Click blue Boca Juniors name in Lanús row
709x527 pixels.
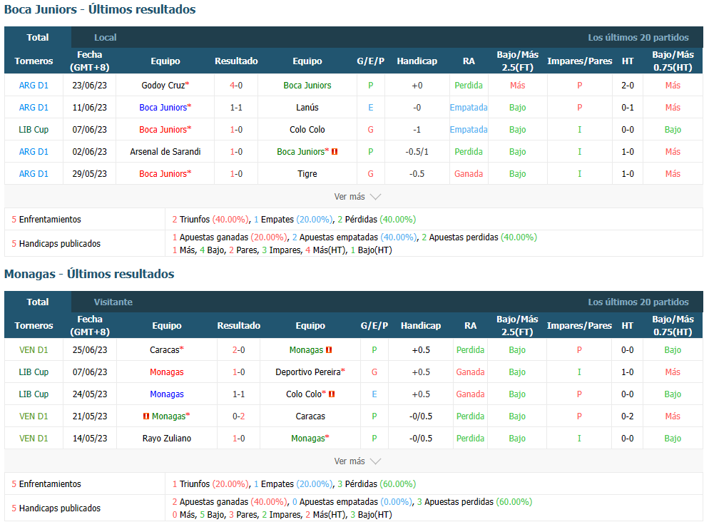click(x=163, y=108)
